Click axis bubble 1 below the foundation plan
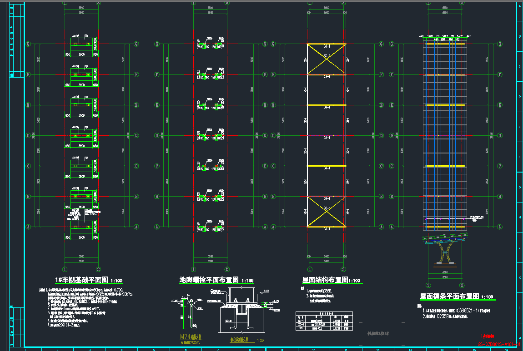 pyautogui.click(x=65, y=269)
